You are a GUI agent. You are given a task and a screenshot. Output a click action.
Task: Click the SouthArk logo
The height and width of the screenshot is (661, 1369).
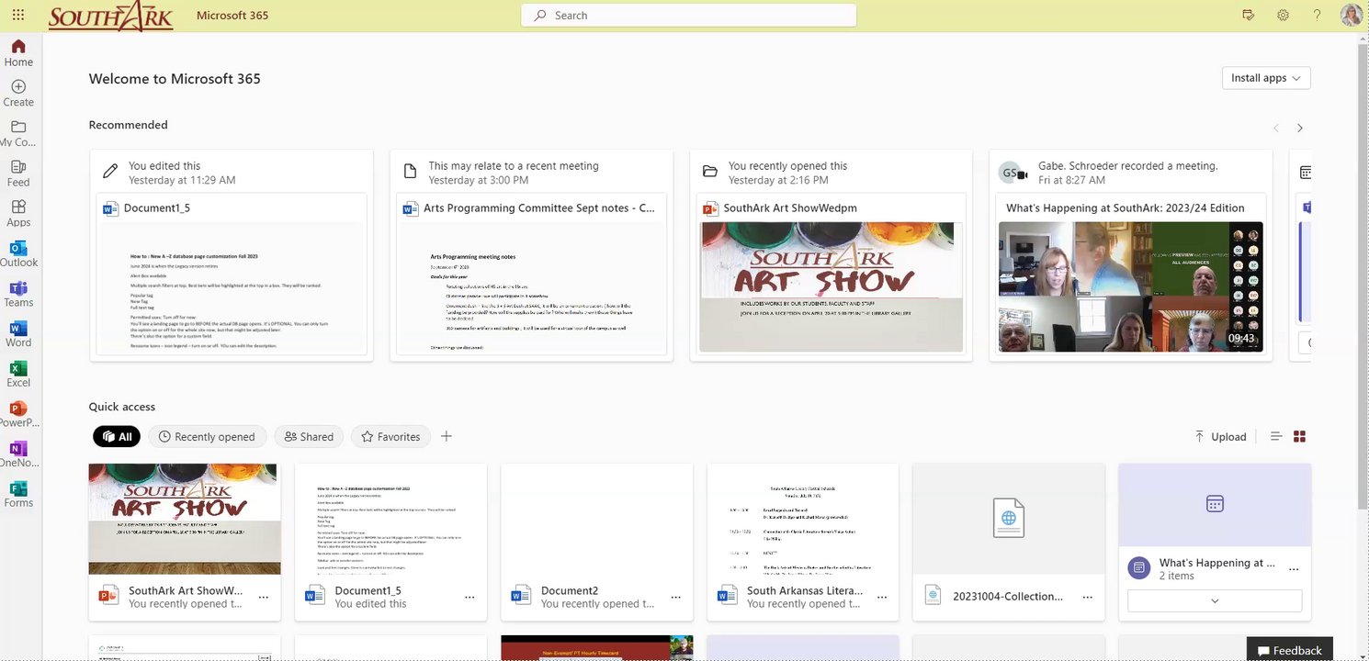click(110, 17)
